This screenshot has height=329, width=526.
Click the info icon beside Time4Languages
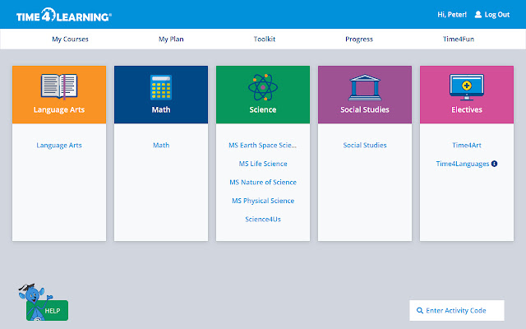click(494, 164)
